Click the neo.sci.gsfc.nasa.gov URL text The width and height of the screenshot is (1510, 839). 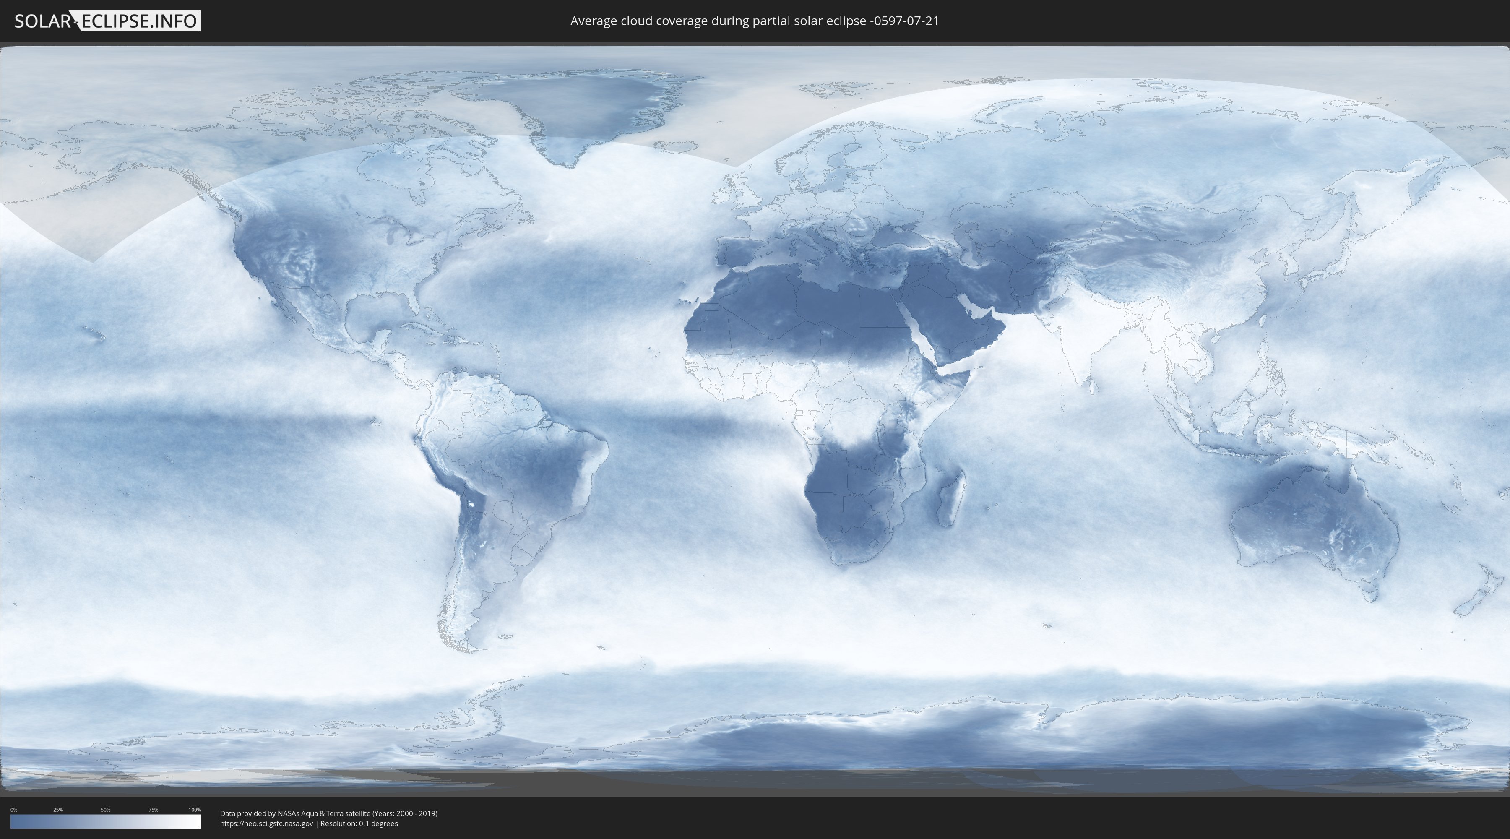coord(267,824)
